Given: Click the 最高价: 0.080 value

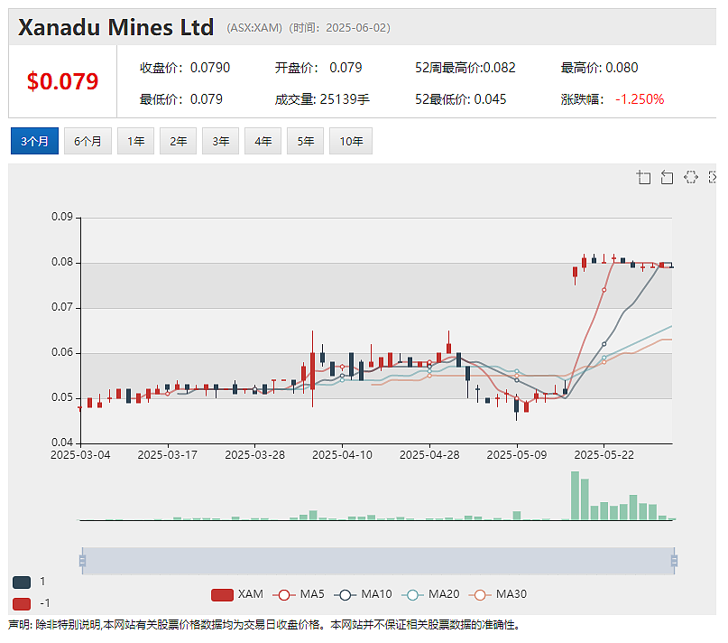Looking at the screenshot, I should click(x=599, y=68).
